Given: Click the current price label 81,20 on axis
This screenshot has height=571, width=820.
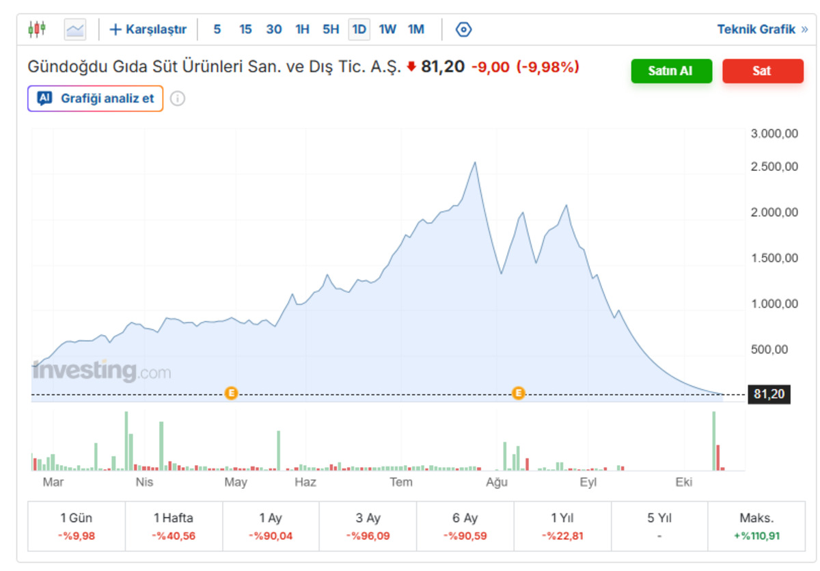Looking at the screenshot, I should pos(769,395).
